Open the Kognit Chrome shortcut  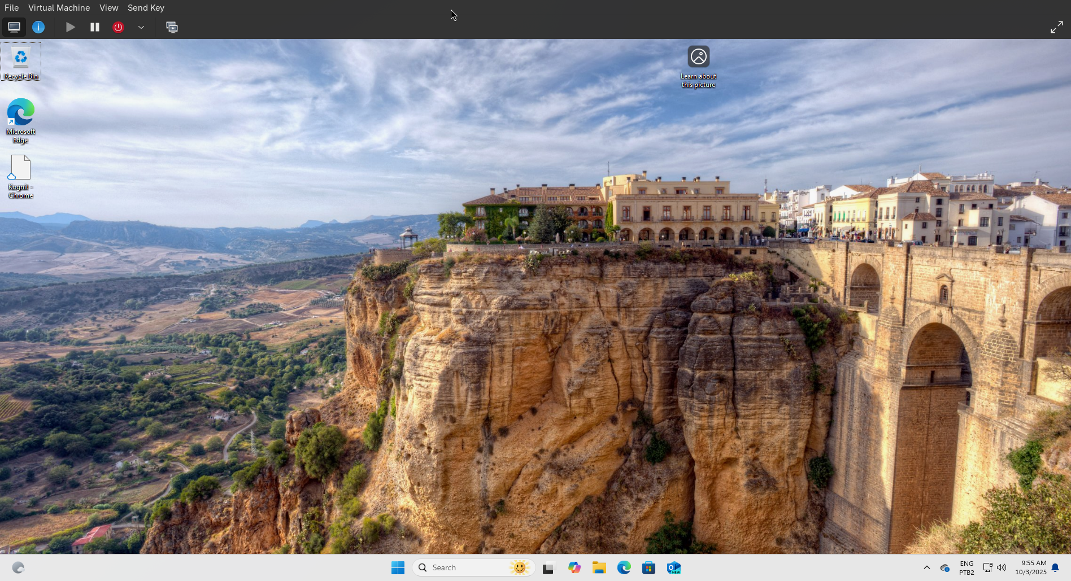[20, 168]
